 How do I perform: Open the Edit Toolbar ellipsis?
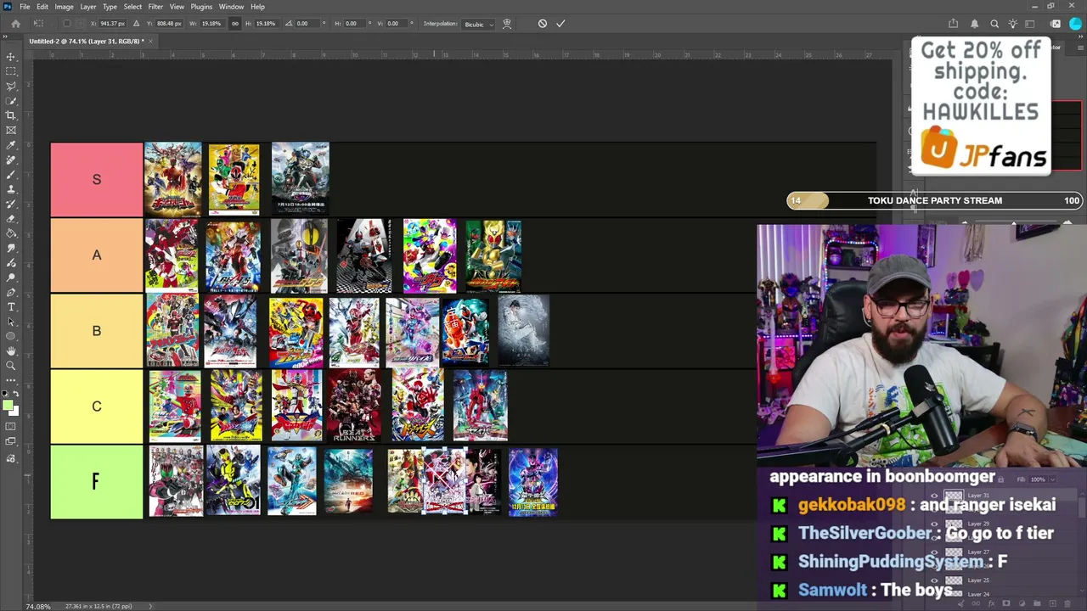[x=11, y=380]
